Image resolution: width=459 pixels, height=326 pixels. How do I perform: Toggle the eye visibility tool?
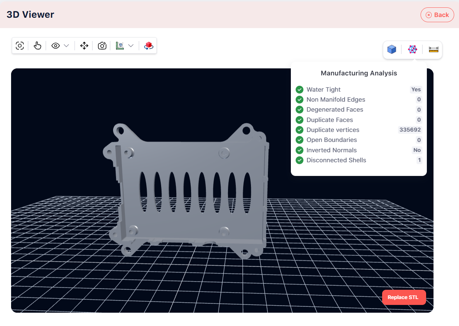[x=55, y=45]
